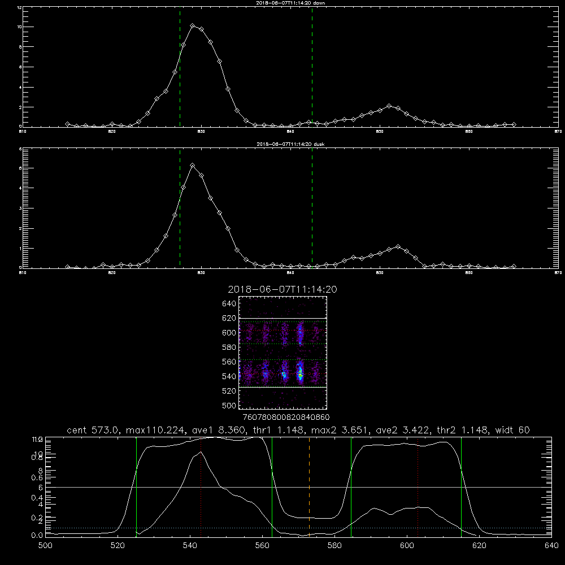Click 'widt 60' in statistics header

point(512,430)
